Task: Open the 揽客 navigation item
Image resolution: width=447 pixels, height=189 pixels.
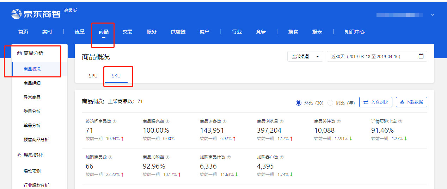Action: click(293, 32)
